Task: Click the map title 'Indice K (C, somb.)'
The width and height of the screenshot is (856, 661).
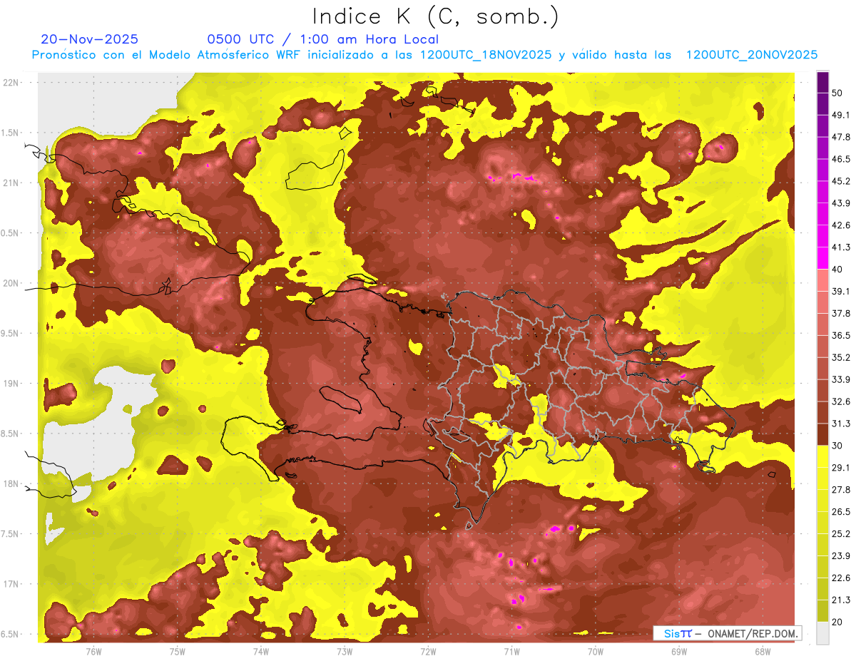Action: point(435,16)
